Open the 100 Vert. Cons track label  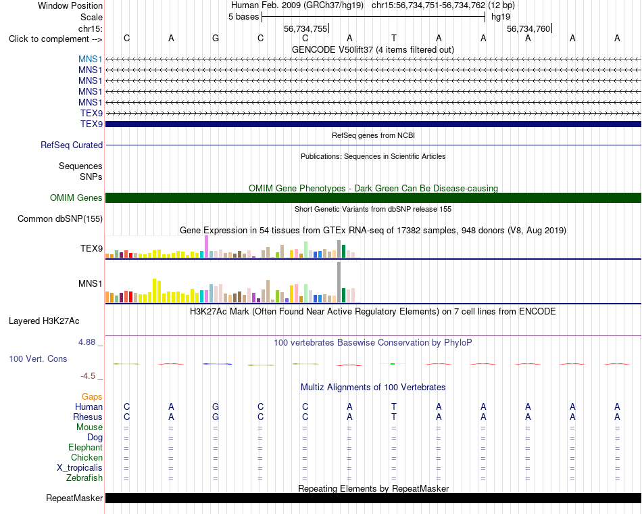click(x=38, y=358)
